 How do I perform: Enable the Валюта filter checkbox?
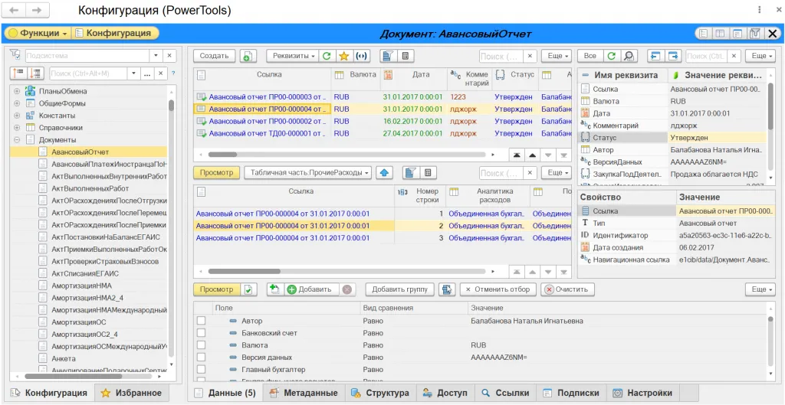click(201, 345)
